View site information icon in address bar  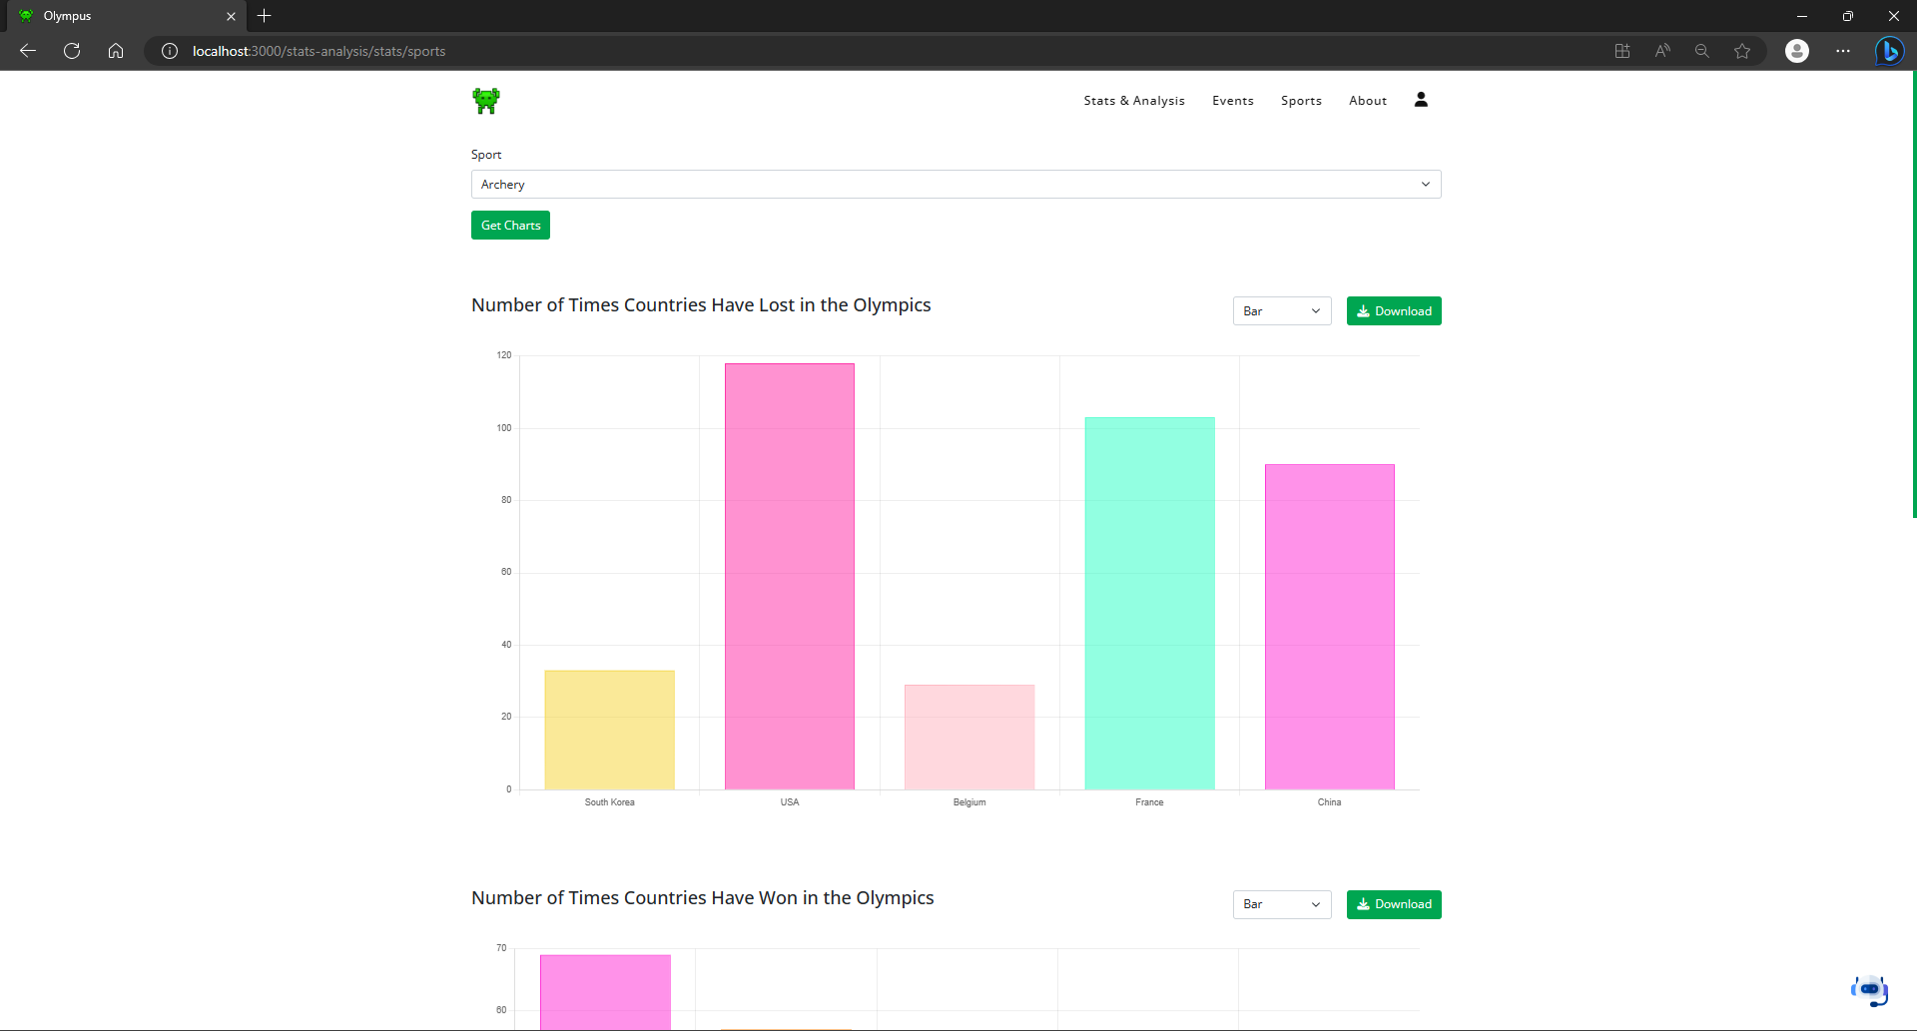(170, 51)
